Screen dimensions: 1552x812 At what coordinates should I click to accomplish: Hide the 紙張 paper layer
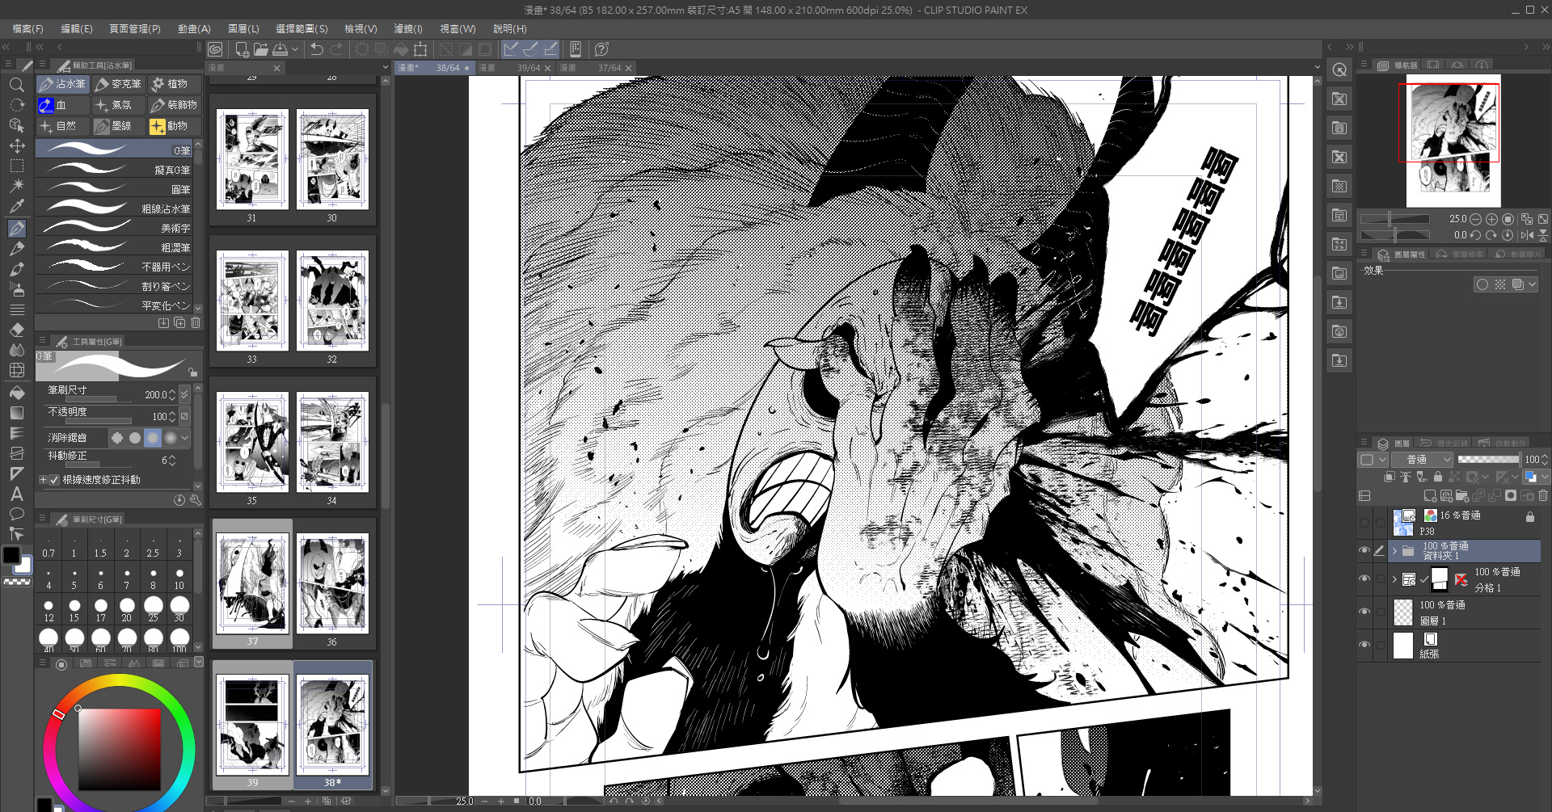point(1364,645)
